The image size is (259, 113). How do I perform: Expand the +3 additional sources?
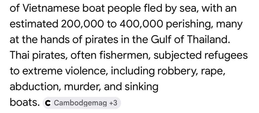tap(113, 103)
